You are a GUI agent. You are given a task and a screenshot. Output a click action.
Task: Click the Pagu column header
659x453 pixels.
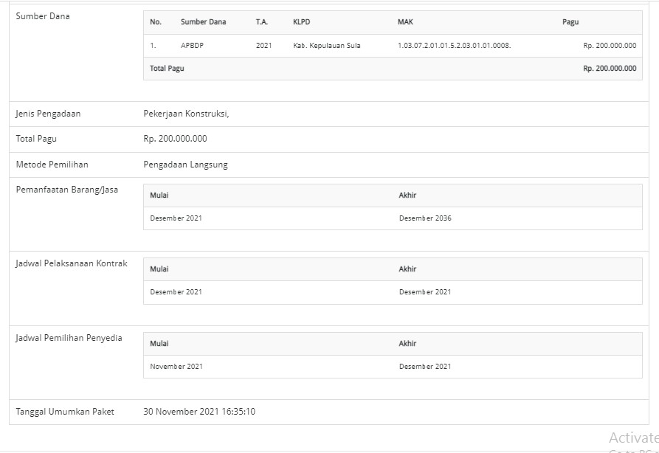[570, 22]
